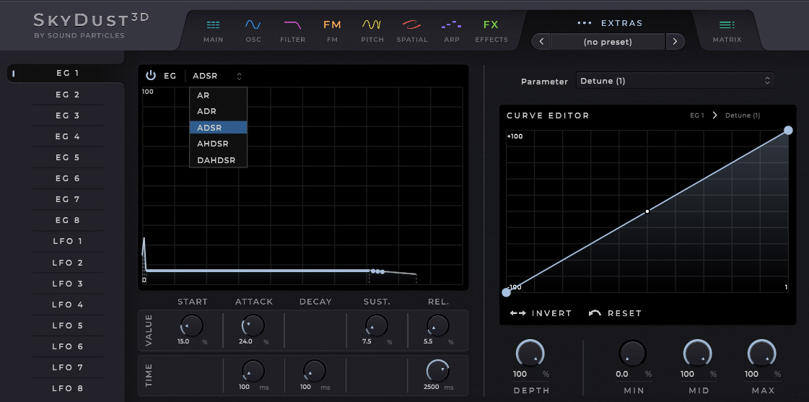Open the preset name selector
Screen dimensions: 809x402
coord(607,42)
